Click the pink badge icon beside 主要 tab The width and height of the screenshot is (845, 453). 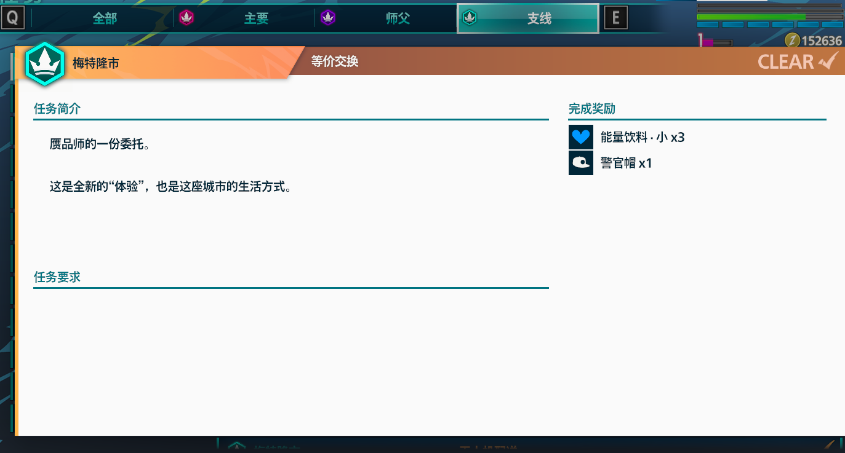[186, 18]
